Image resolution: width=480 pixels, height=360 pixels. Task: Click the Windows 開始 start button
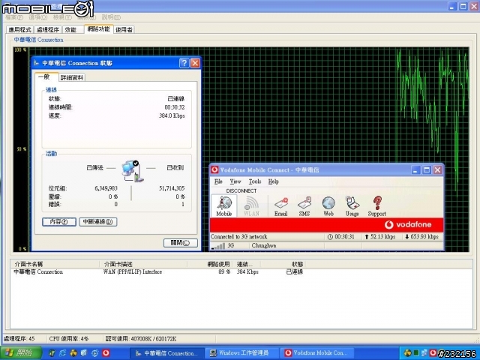coord(22,353)
